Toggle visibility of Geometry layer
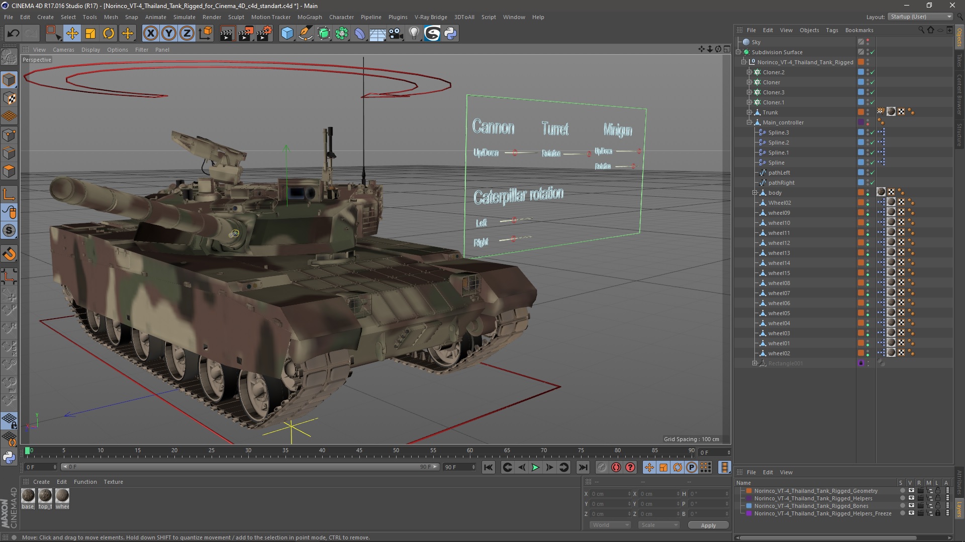This screenshot has width=965, height=542. point(911,491)
